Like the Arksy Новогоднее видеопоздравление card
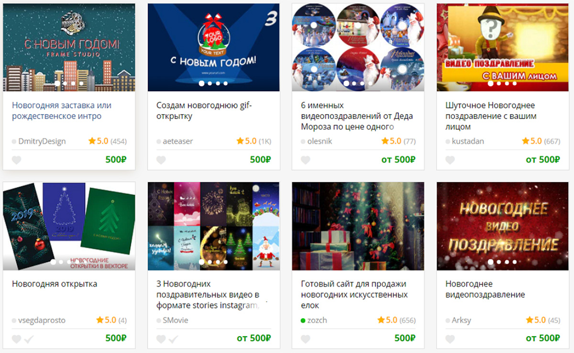 [450, 339]
